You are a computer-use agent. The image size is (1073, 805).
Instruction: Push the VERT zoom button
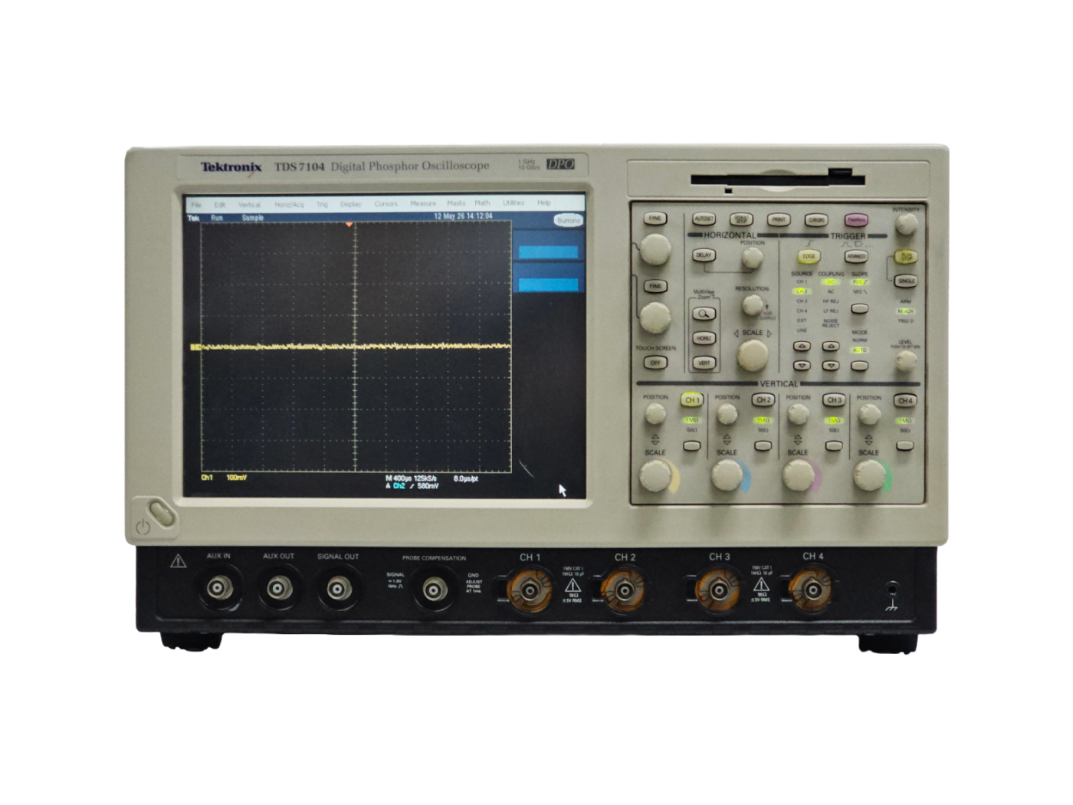coord(704,363)
